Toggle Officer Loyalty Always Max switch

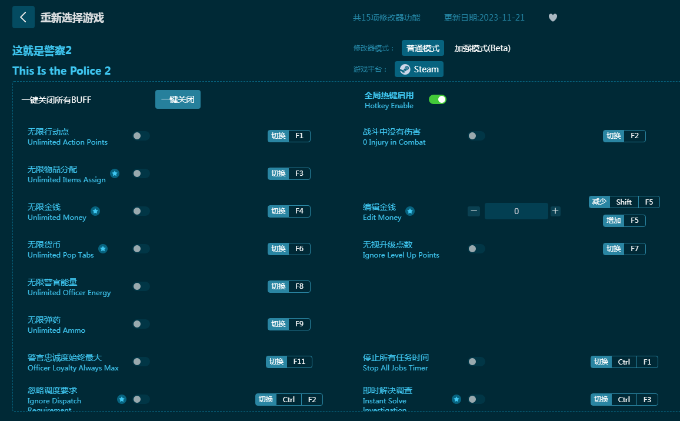click(141, 362)
